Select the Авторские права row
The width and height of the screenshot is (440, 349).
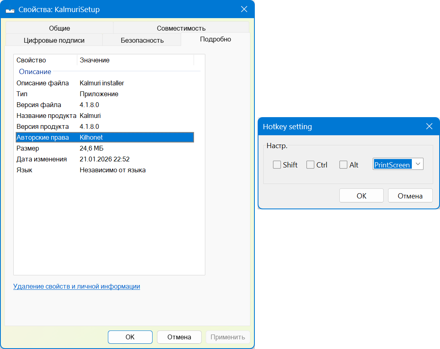tap(105, 137)
